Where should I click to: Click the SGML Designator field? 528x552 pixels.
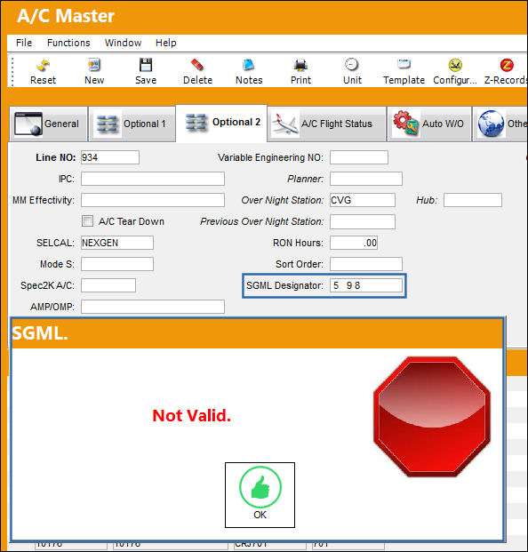point(365,285)
